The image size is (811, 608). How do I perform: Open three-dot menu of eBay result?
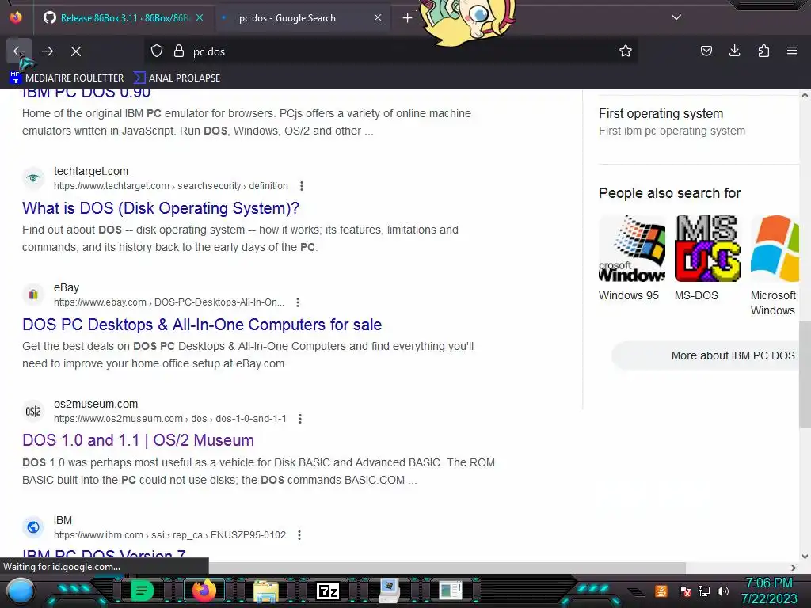pyautogui.click(x=298, y=302)
